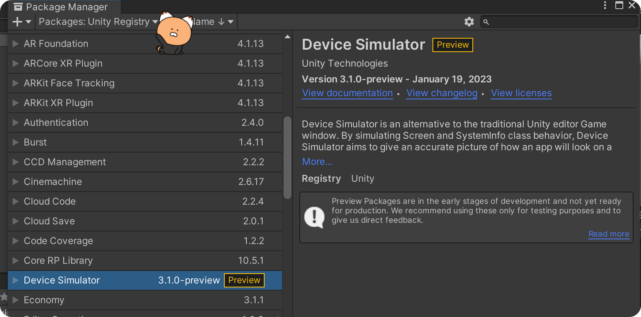Viewport: 641px width, 317px height.
Task: Click the 3.1.0-preview version in list
Action: (x=189, y=280)
